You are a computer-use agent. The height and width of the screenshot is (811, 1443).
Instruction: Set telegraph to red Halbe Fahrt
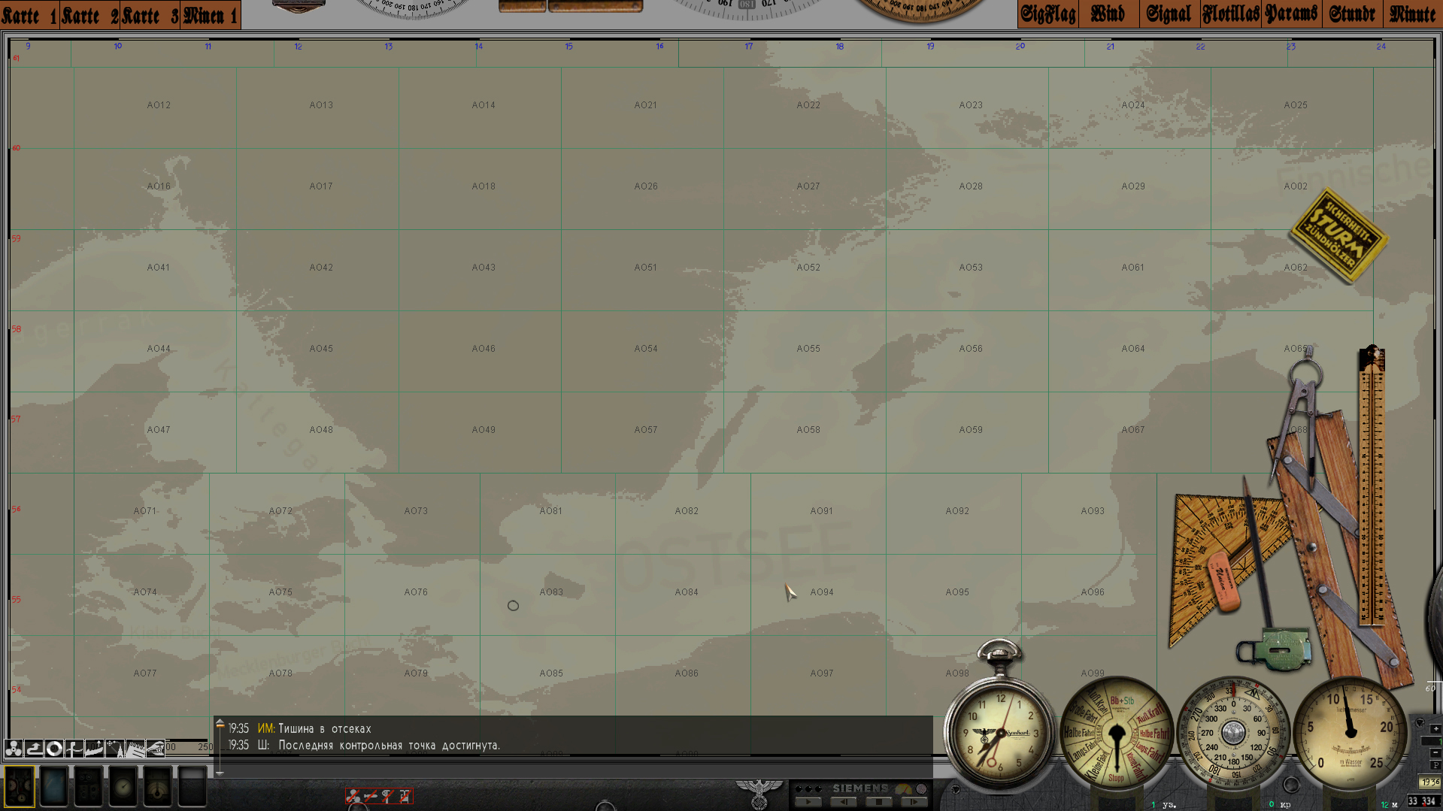(x=1153, y=734)
